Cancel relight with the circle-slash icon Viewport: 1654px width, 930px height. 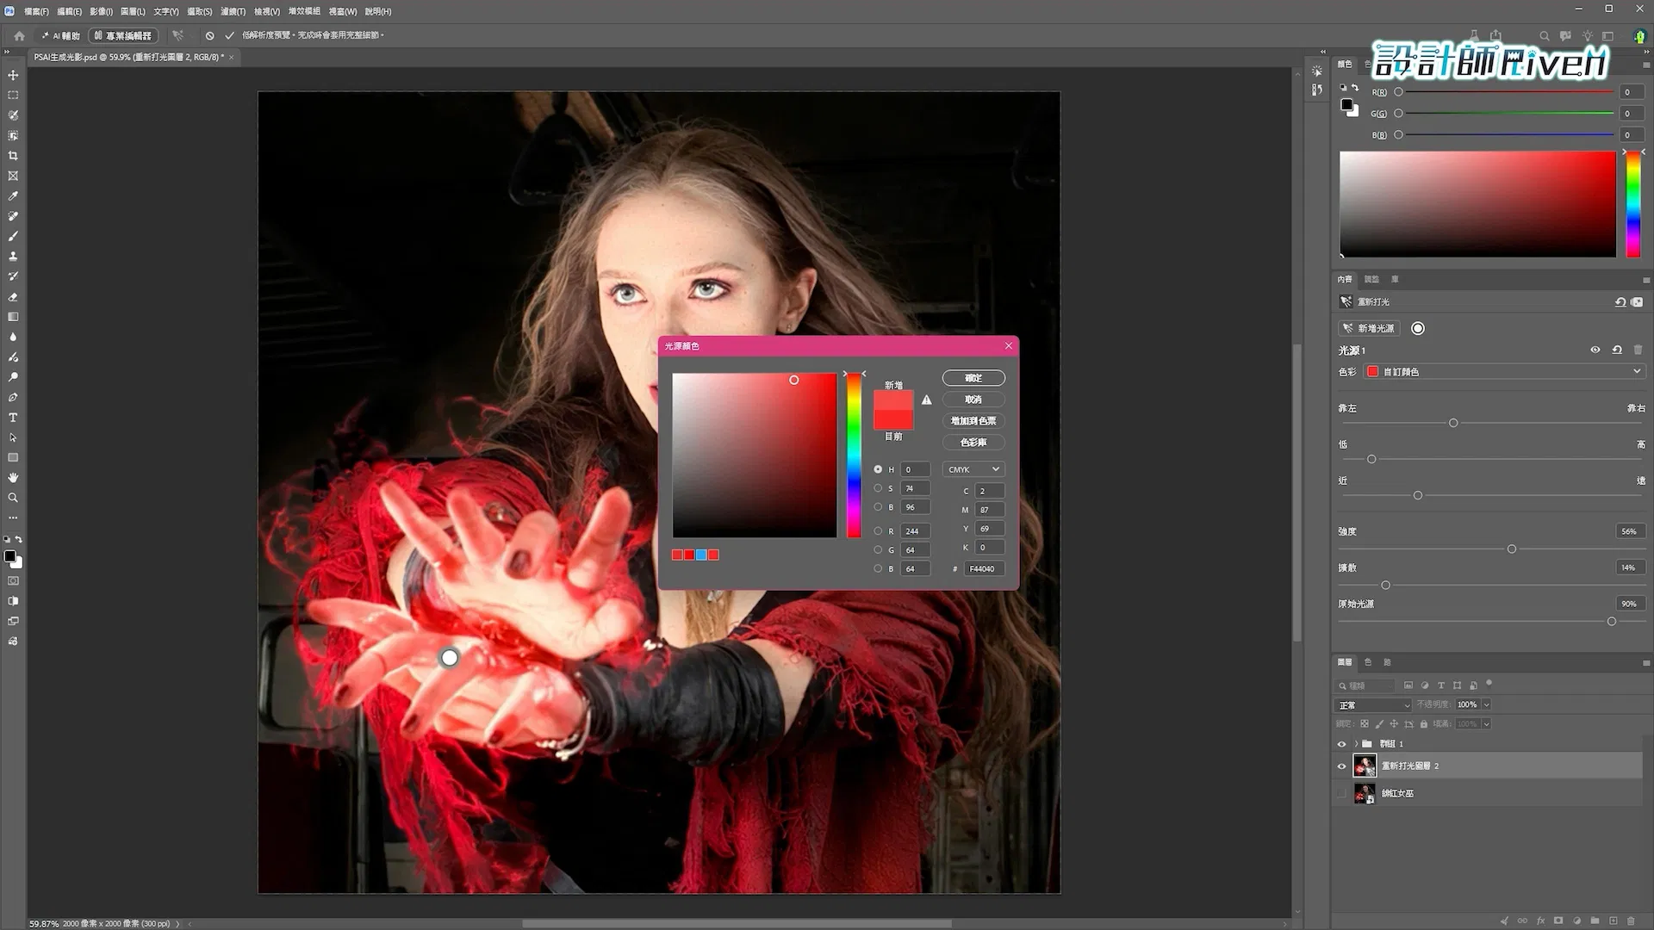(x=209, y=36)
